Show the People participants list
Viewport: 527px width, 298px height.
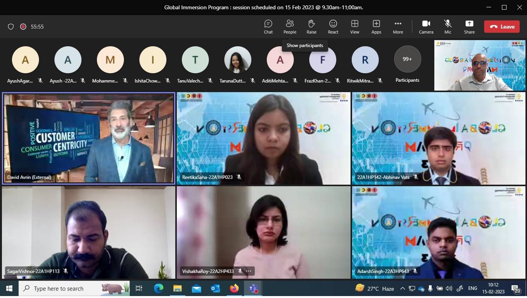point(290,27)
